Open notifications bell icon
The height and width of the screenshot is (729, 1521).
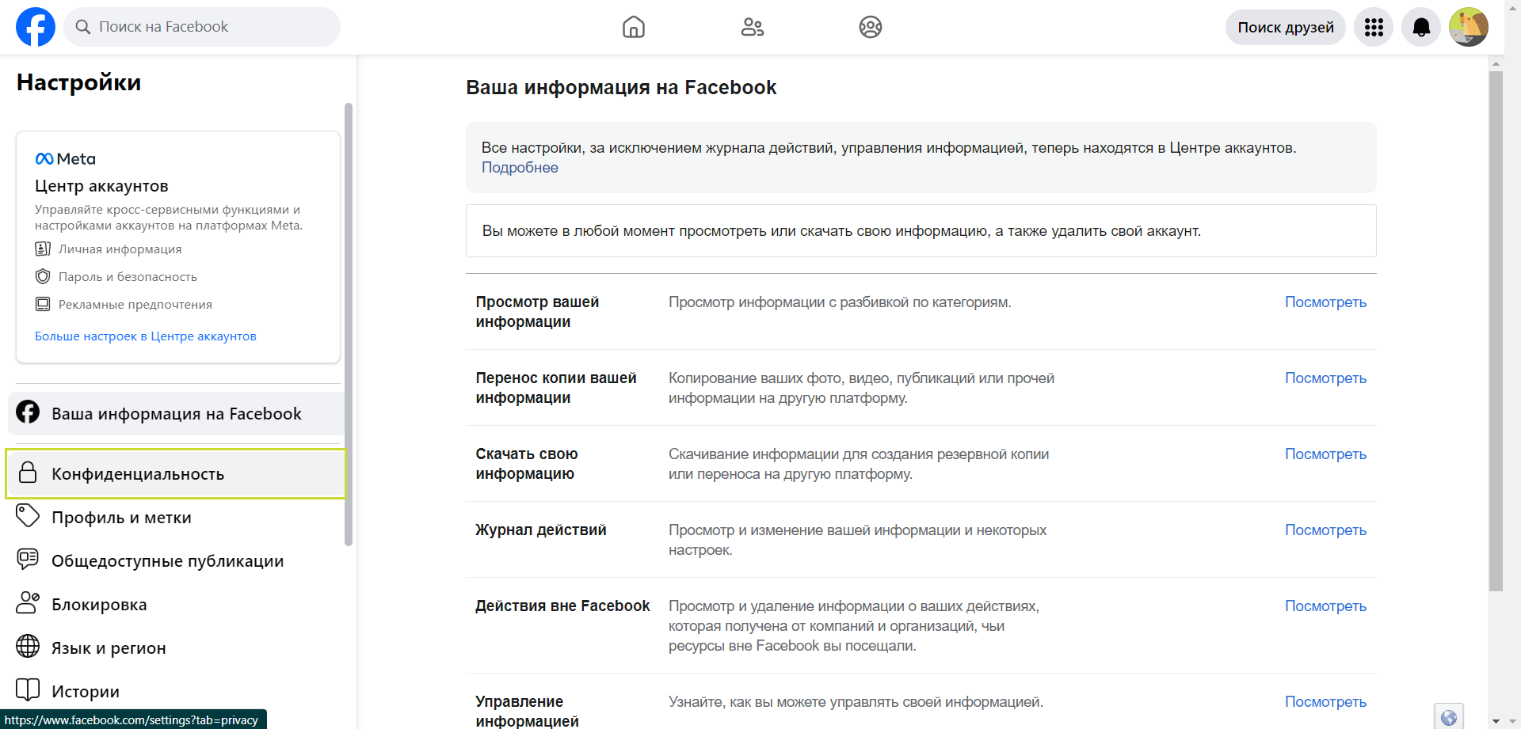click(x=1420, y=28)
